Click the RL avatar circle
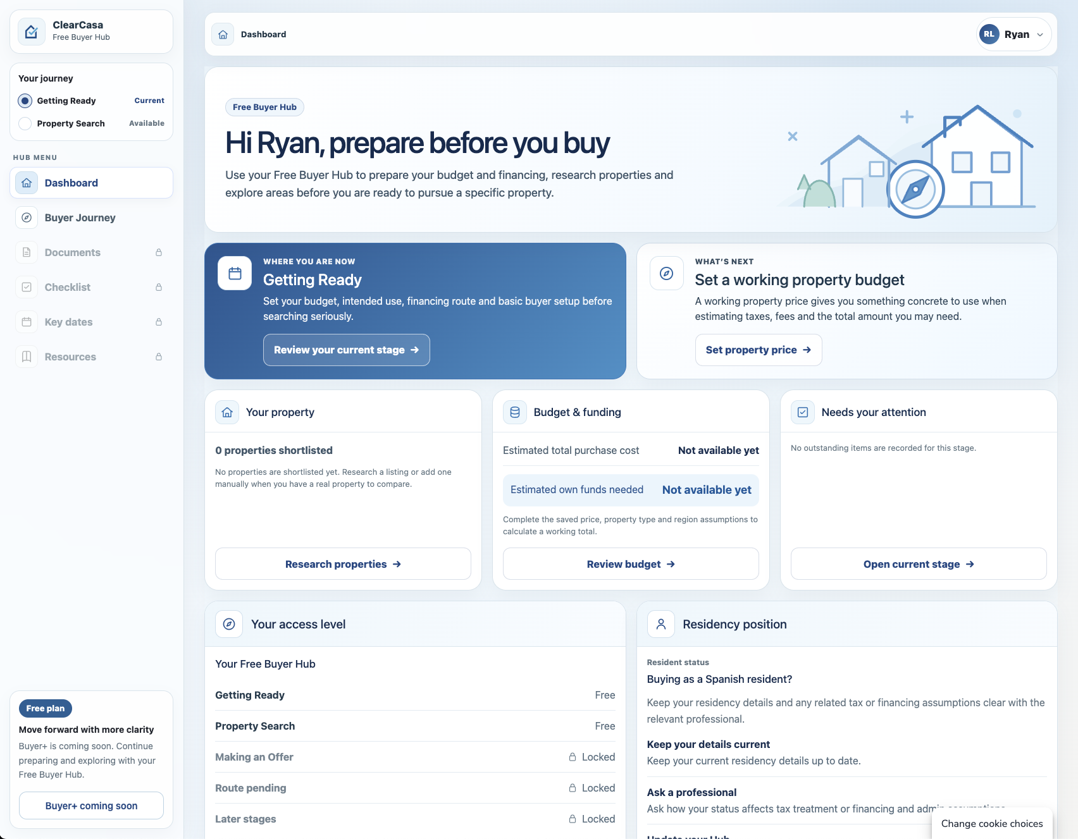The width and height of the screenshot is (1078, 839). [989, 34]
